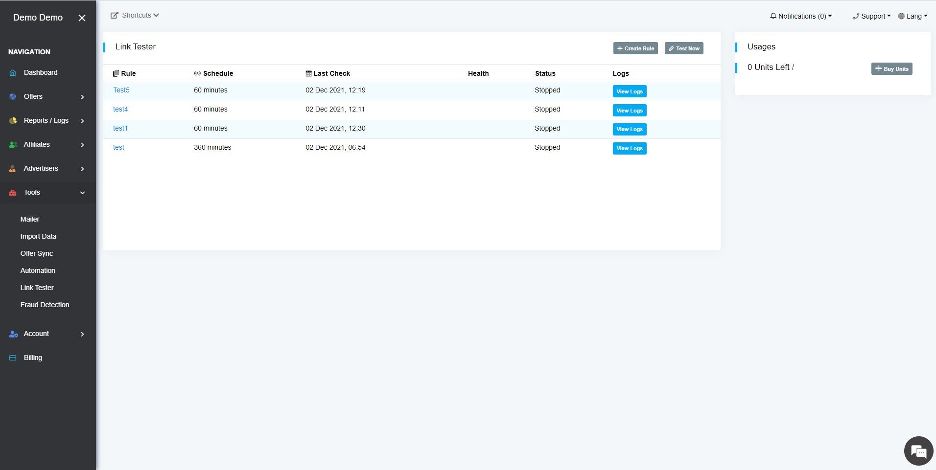Click the '02 Dec 2021, 06:54' last check cell
The height and width of the screenshot is (470, 936).
click(x=336, y=147)
